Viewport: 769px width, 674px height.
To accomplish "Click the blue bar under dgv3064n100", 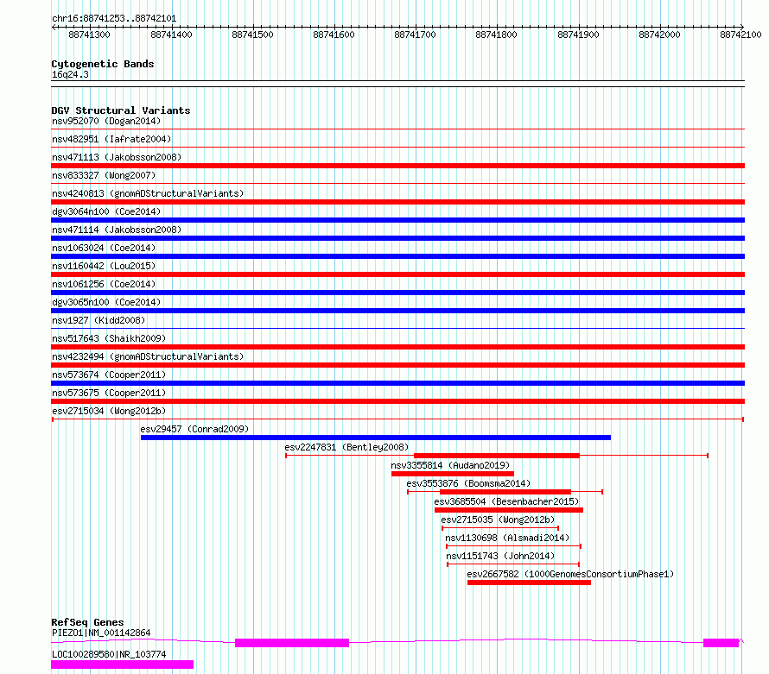I will (x=397, y=220).
